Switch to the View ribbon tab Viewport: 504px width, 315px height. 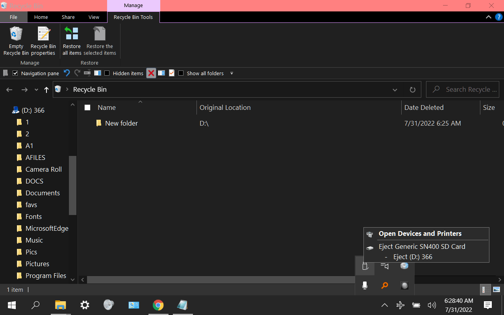coord(94,17)
